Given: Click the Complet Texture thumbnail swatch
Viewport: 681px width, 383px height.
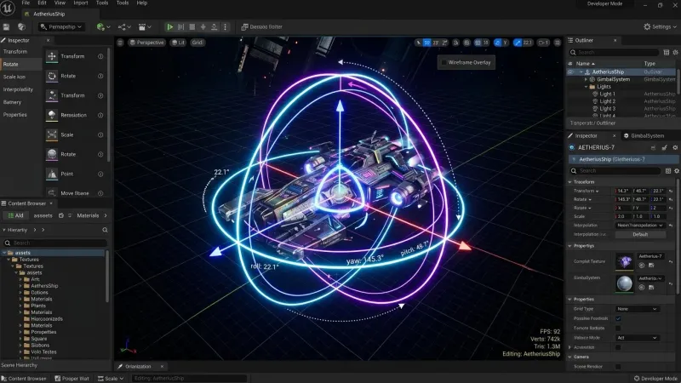Looking at the screenshot, I should (x=625, y=261).
